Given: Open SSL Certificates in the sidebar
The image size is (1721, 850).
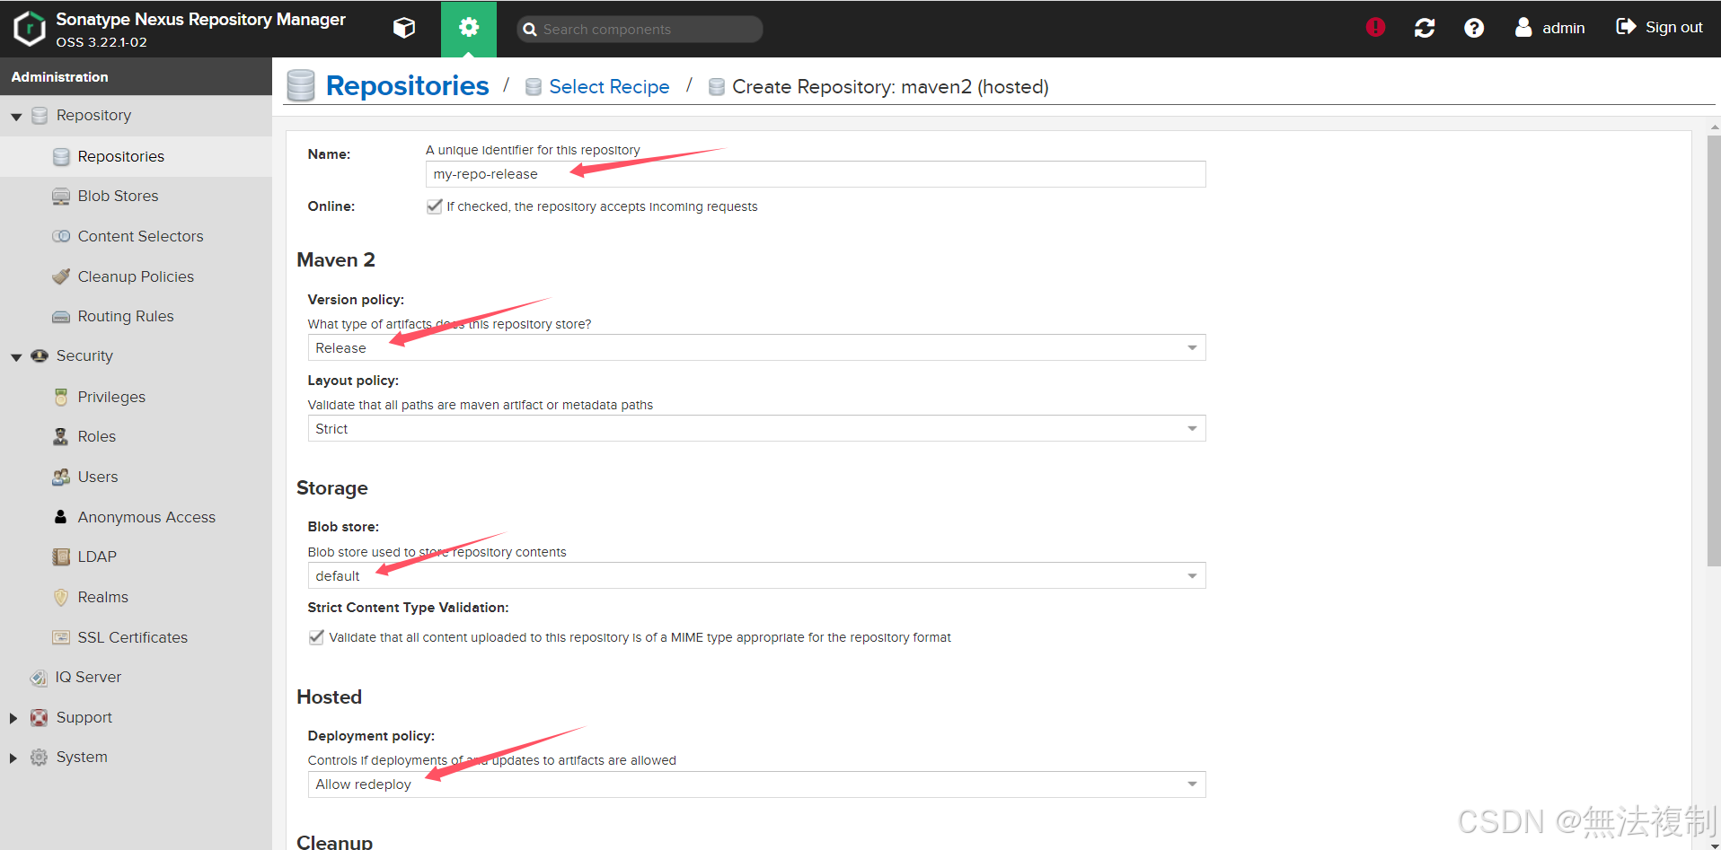Looking at the screenshot, I should click(x=133, y=637).
